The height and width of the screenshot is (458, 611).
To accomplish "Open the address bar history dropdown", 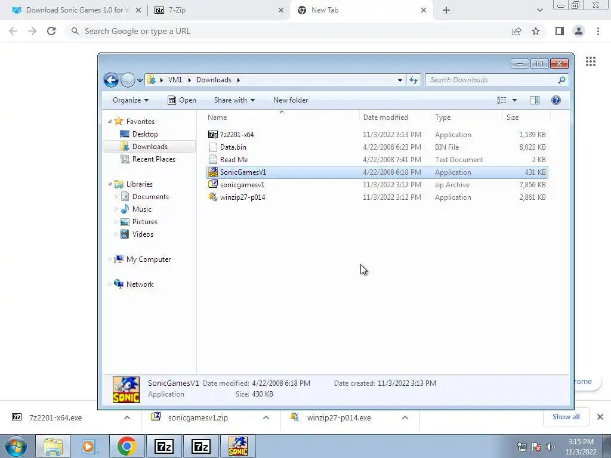I will click(400, 81).
